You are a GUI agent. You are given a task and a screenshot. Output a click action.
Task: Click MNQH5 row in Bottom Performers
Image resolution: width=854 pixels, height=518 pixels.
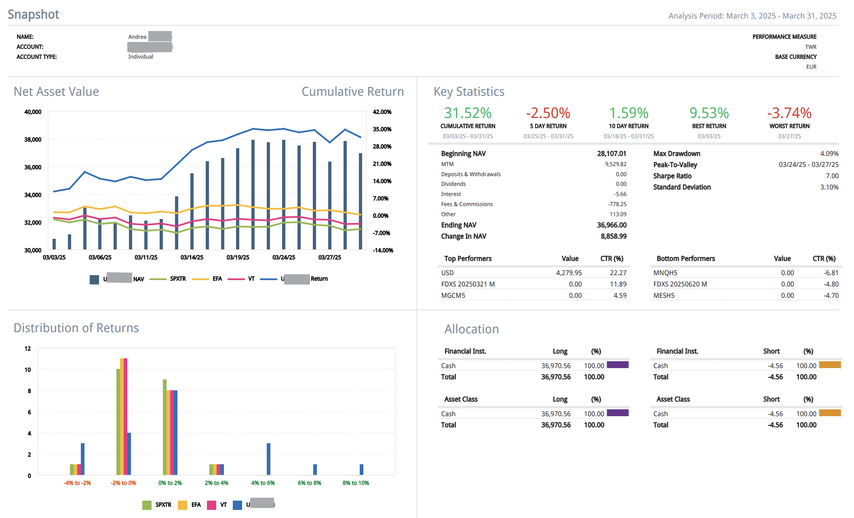click(665, 273)
